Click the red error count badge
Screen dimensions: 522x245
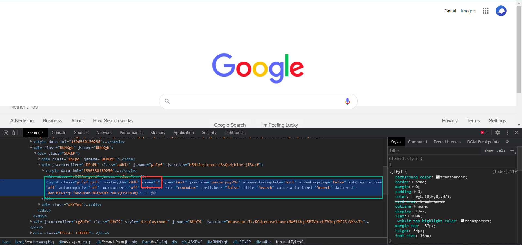(484, 132)
